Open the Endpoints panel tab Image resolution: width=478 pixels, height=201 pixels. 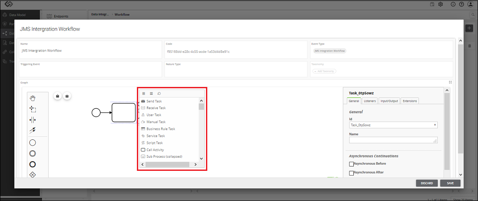coord(58,17)
